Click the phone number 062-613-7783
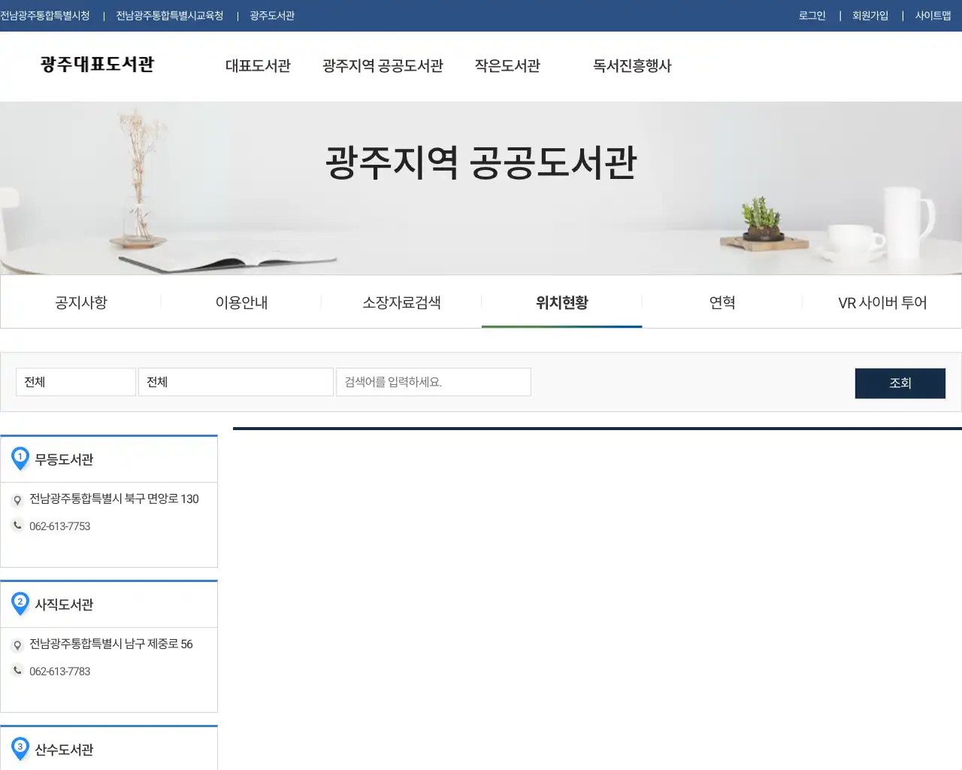 59,671
